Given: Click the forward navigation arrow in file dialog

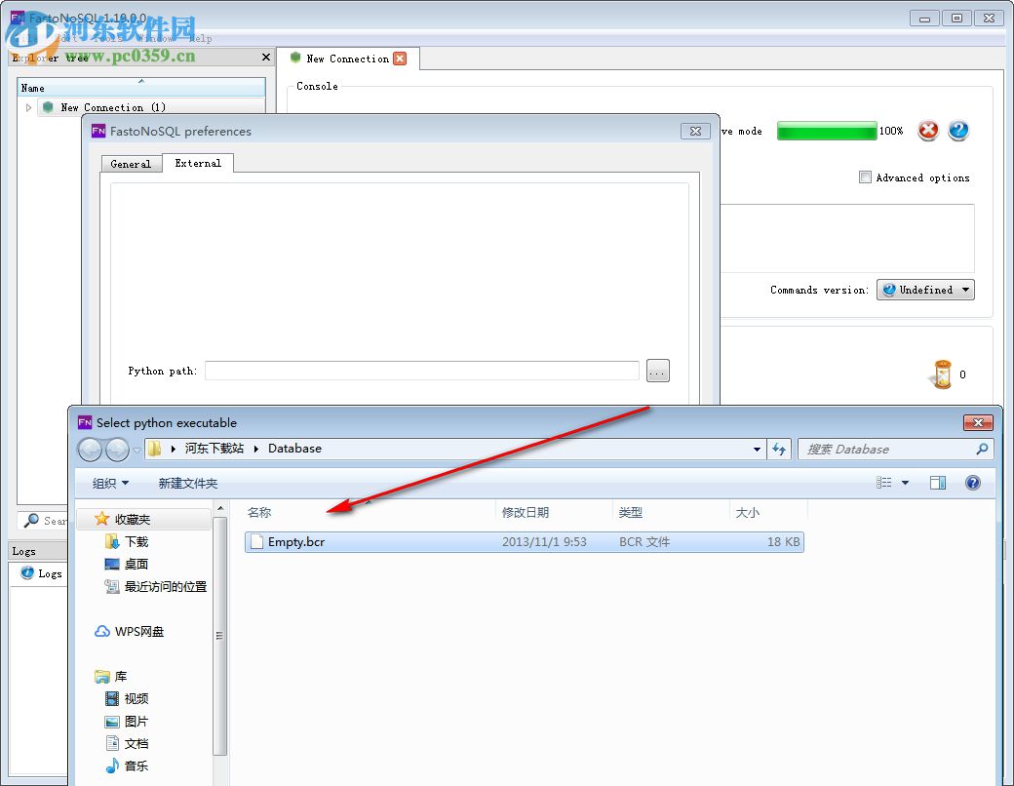Looking at the screenshot, I should pos(117,449).
